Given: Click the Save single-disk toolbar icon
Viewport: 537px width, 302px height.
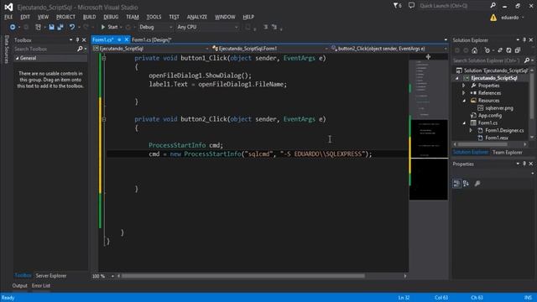Looking at the screenshot, I should coord(51,27).
